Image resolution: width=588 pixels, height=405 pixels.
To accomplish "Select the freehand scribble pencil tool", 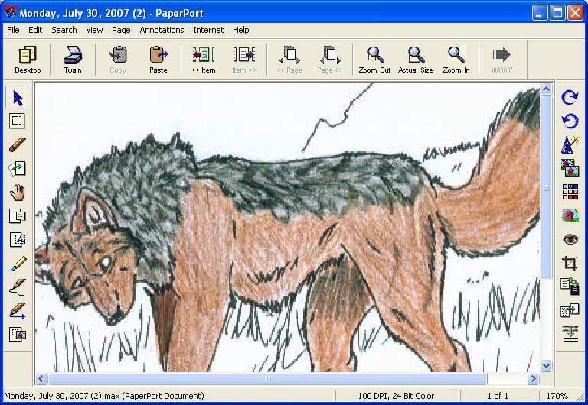I will (18, 287).
